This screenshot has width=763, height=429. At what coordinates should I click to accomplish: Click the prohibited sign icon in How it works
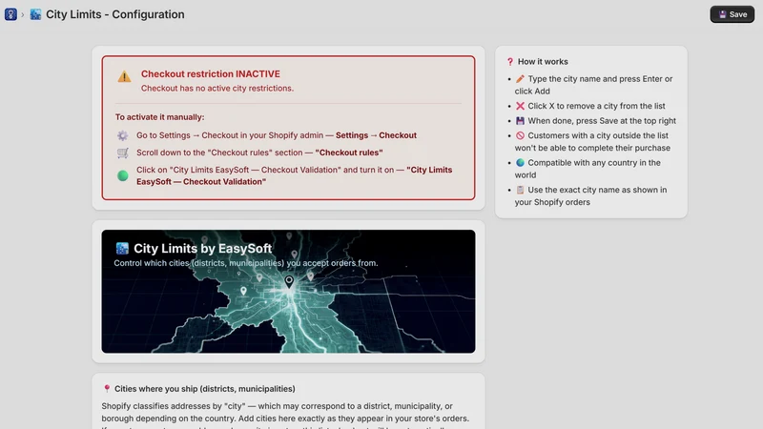(x=520, y=135)
